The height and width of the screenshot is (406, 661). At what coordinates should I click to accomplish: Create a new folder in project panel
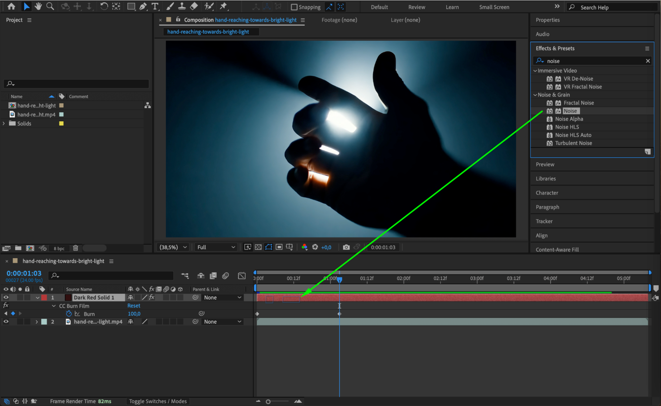18,248
